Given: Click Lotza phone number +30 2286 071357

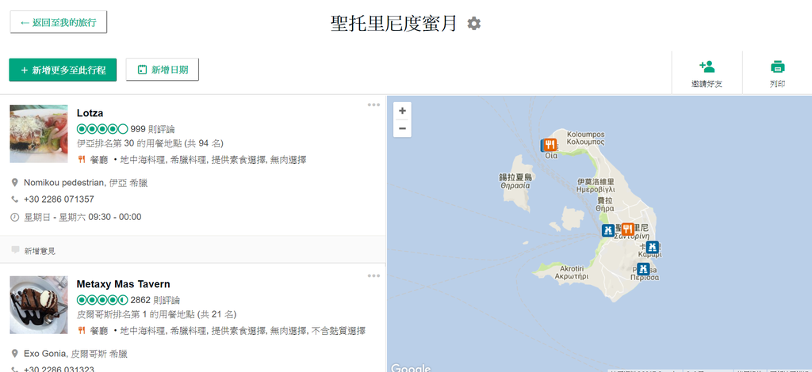Looking at the screenshot, I should [59, 199].
